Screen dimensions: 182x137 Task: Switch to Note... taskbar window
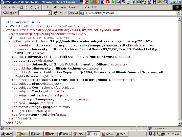(x=51, y=134)
